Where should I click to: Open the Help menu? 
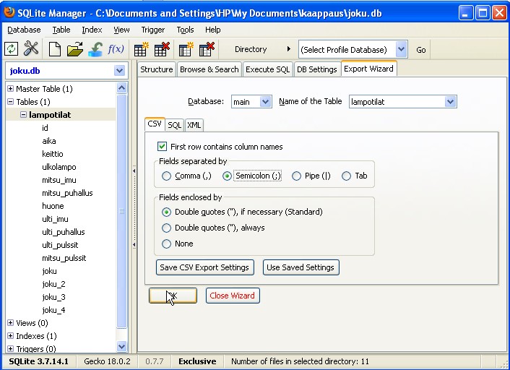[212, 30]
